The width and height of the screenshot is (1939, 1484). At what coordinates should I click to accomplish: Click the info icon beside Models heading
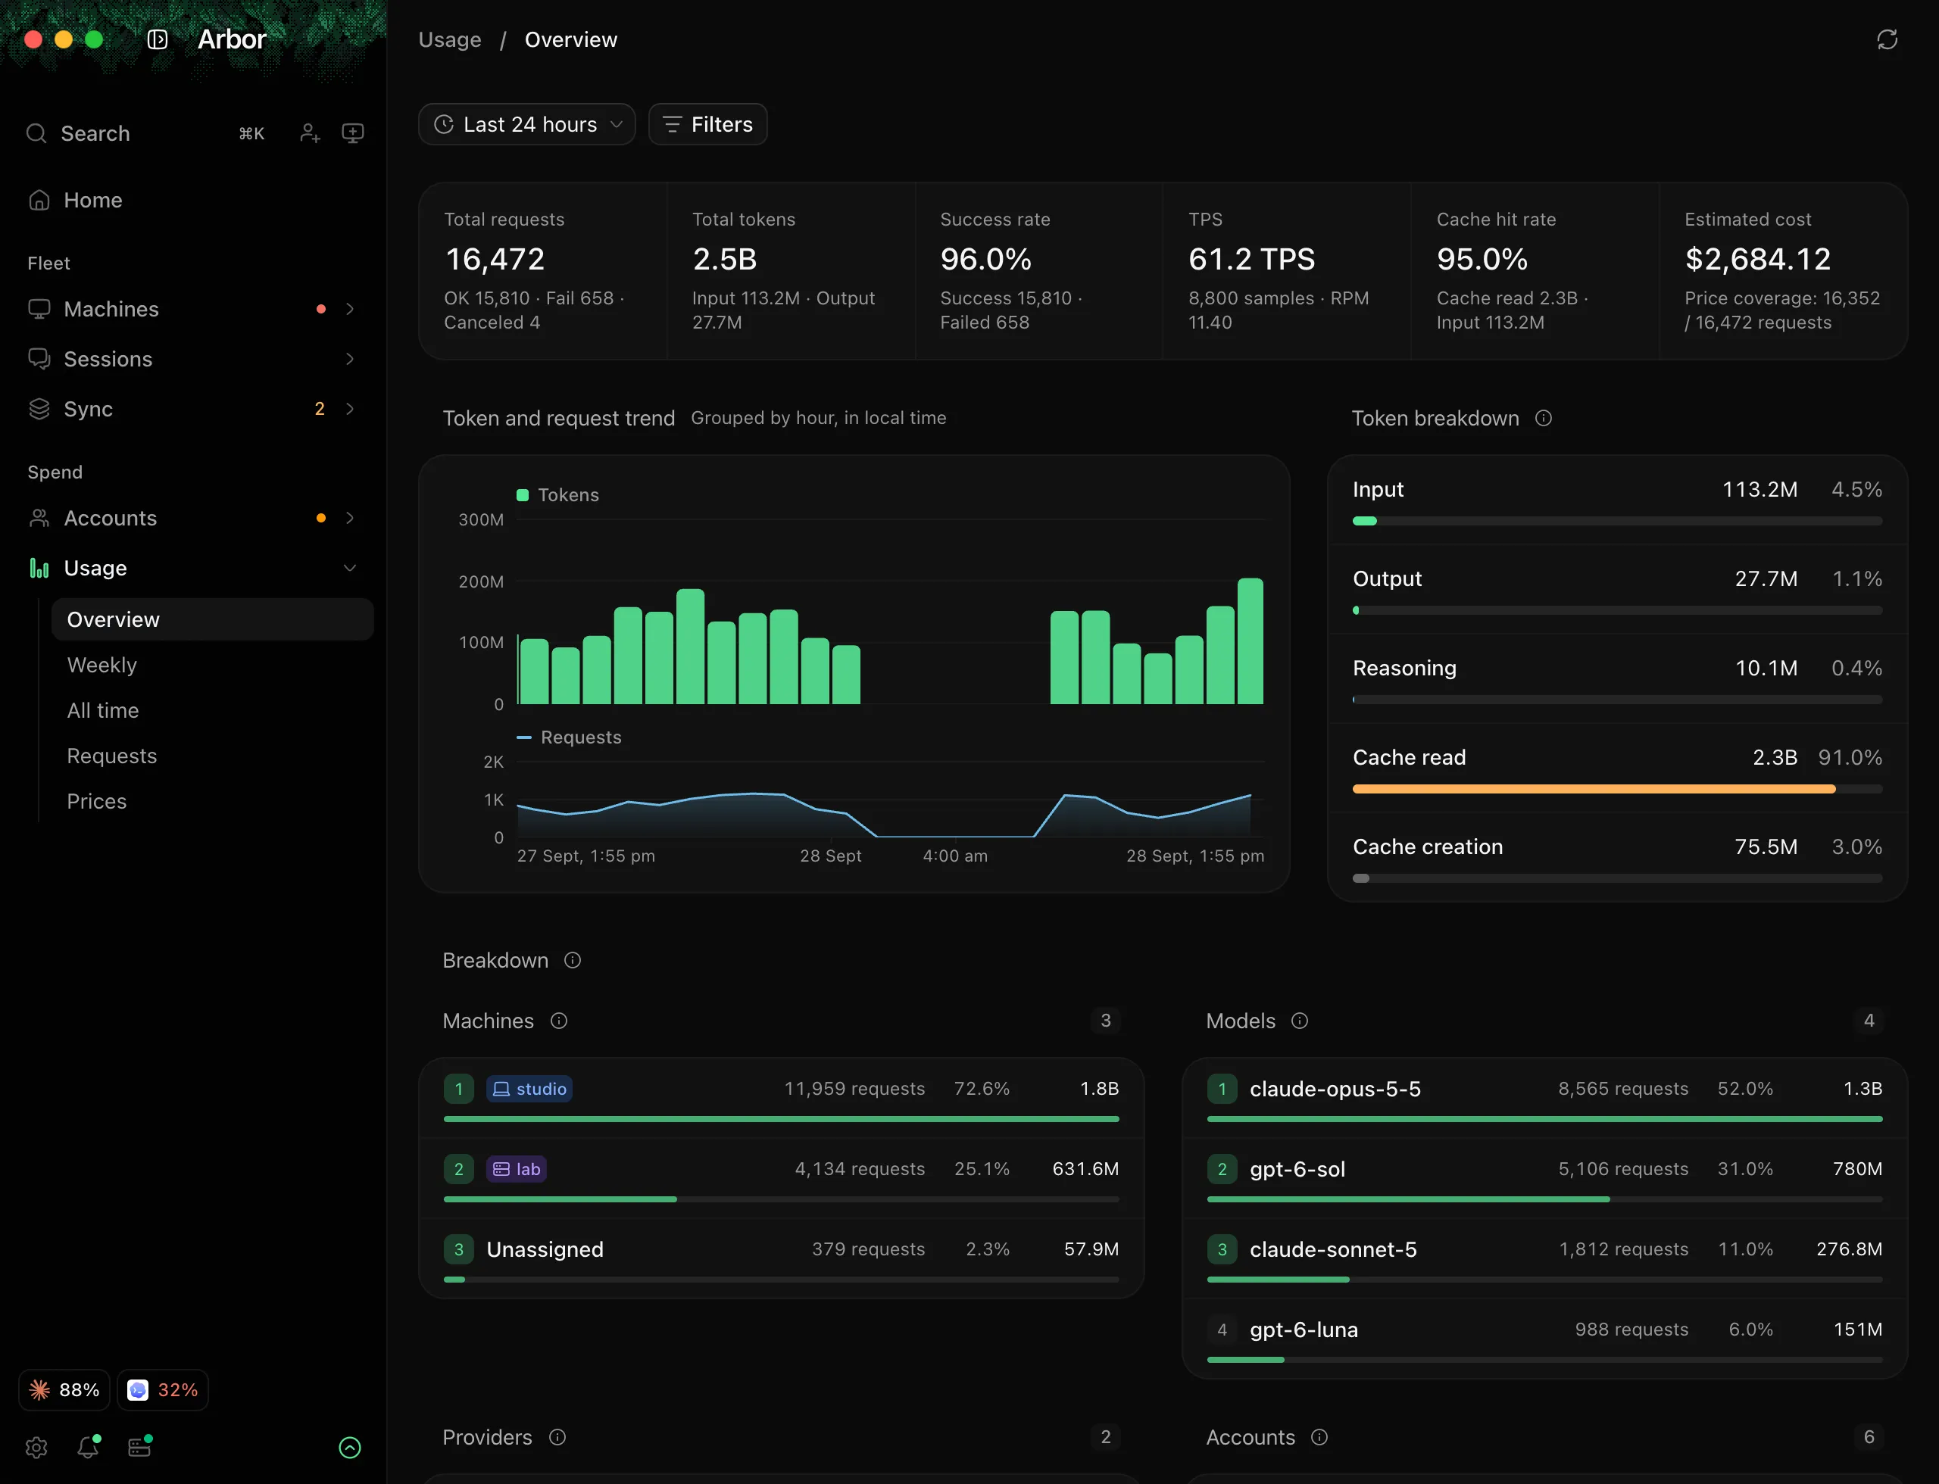1299,1021
